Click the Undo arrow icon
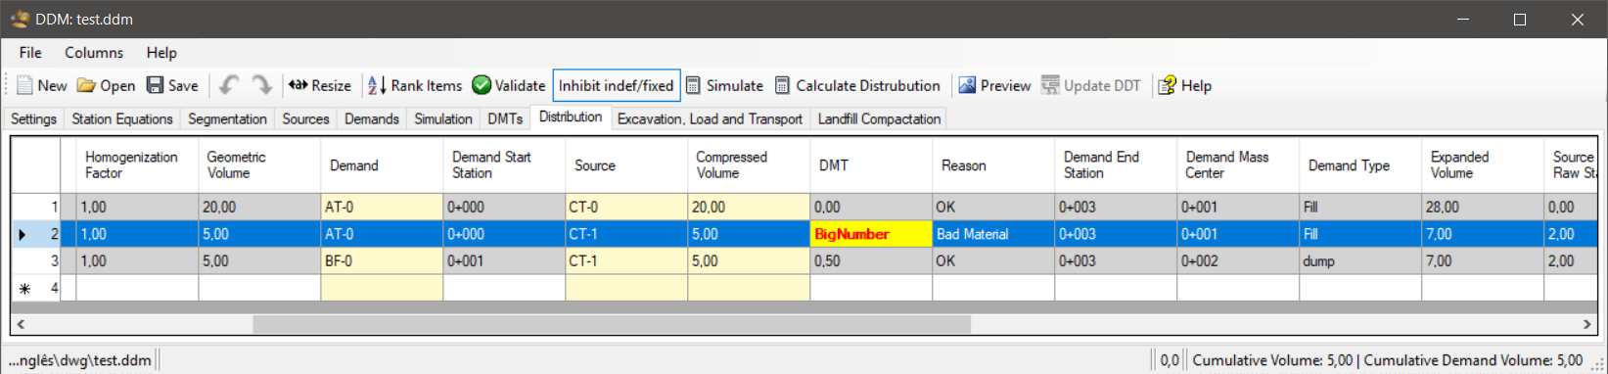Screen dimensions: 1608x374 click(x=228, y=86)
